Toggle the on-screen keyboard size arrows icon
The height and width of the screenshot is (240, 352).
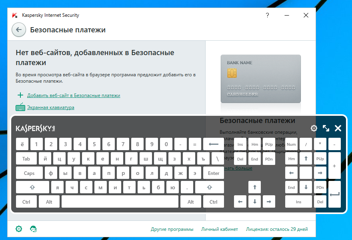[x=326, y=128]
